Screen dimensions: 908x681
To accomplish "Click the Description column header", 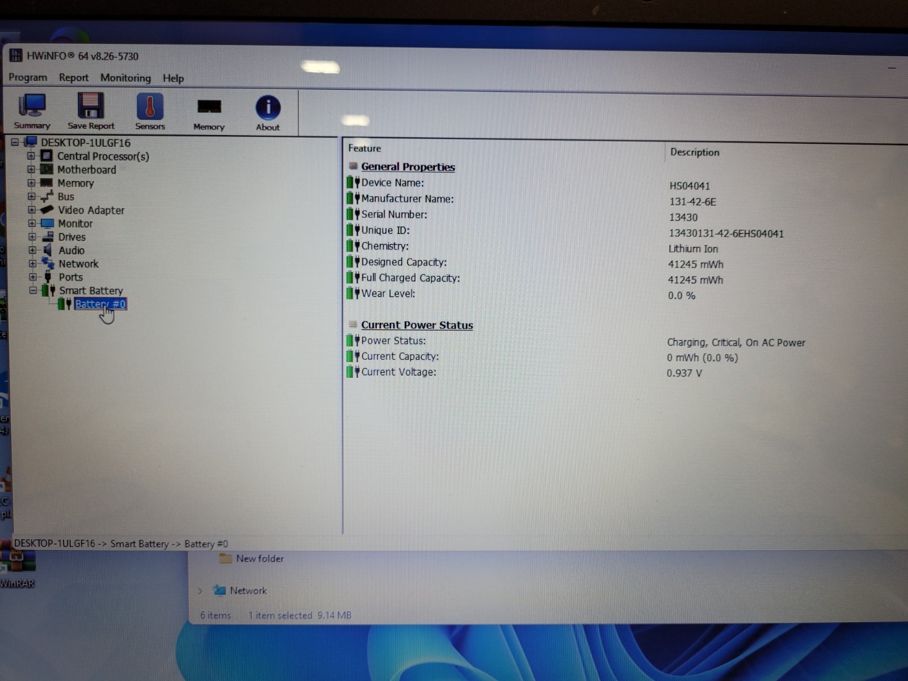I will (x=695, y=152).
